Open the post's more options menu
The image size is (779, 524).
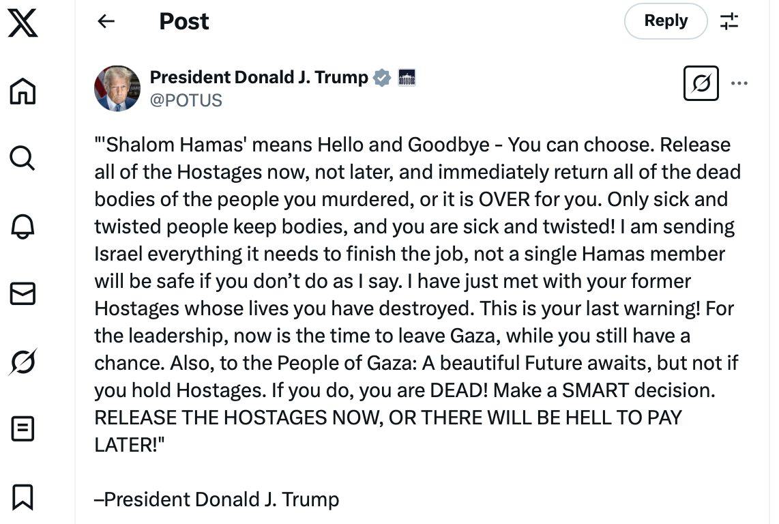739,83
